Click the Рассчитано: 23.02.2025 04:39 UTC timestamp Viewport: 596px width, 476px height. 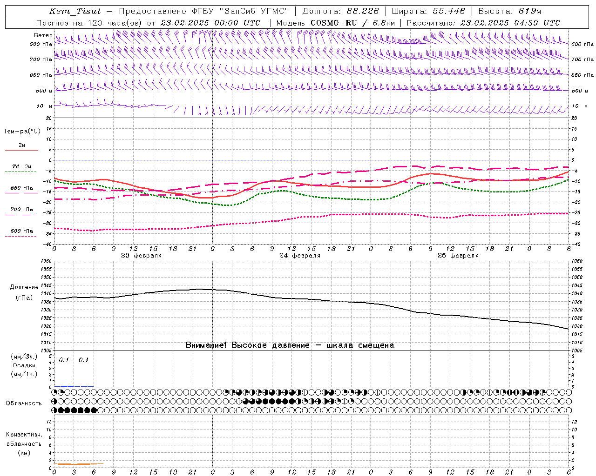[x=483, y=23]
